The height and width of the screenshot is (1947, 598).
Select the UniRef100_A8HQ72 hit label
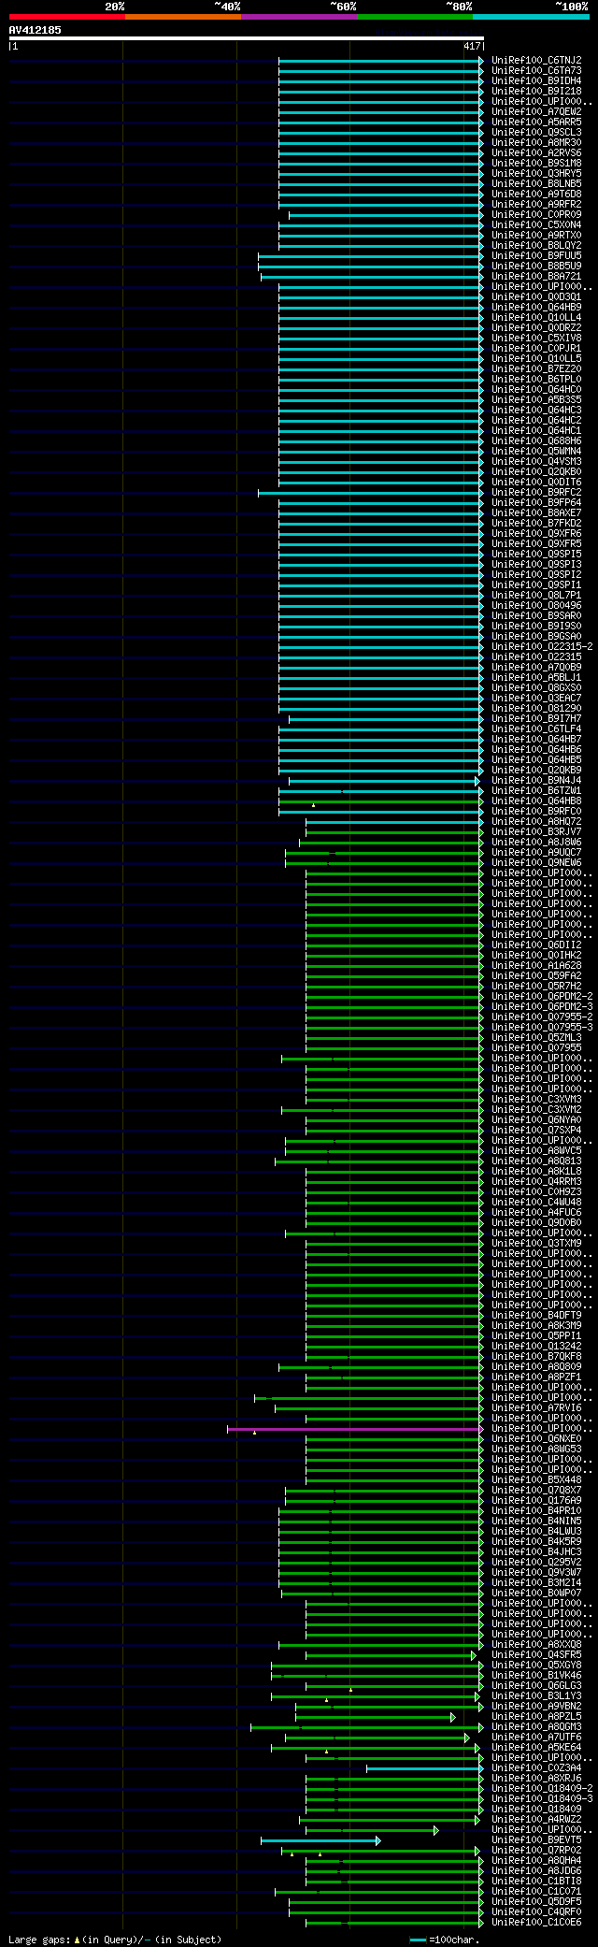coord(536,822)
